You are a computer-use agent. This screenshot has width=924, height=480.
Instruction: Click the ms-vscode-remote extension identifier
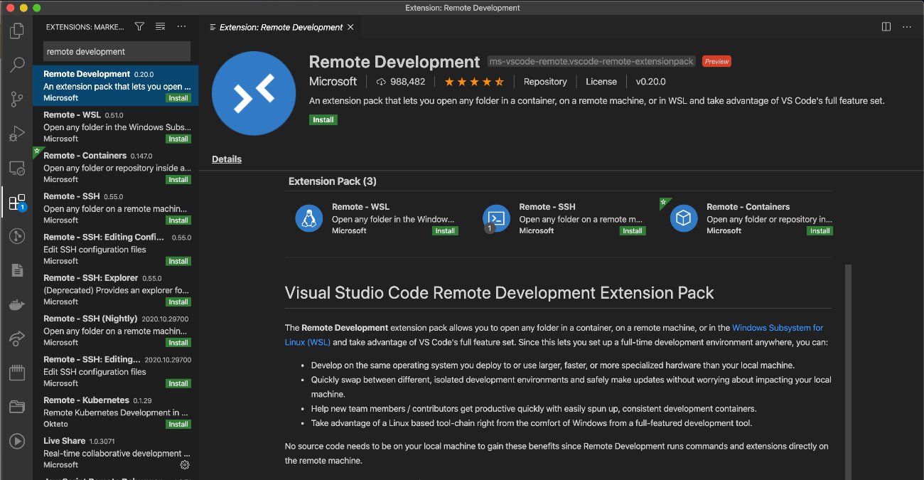pyautogui.click(x=592, y=61)
